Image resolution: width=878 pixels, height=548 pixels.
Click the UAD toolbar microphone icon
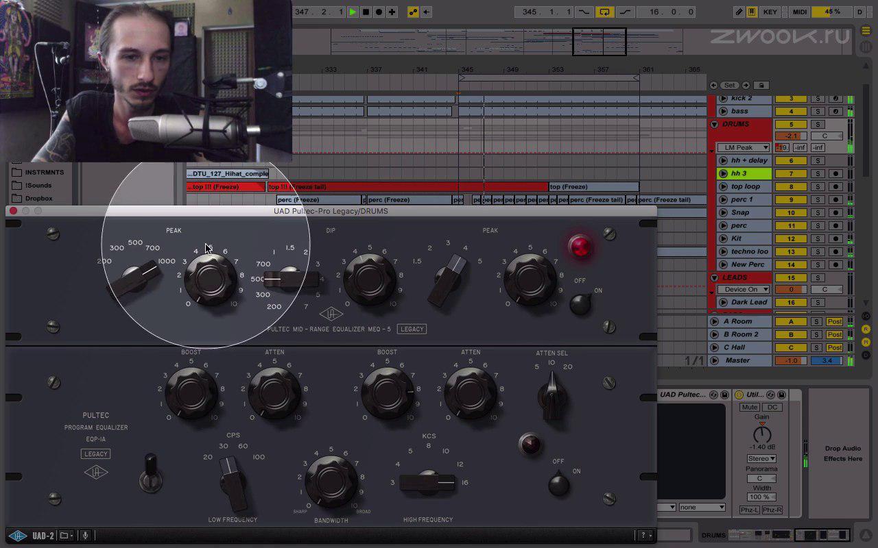point(86,536)
